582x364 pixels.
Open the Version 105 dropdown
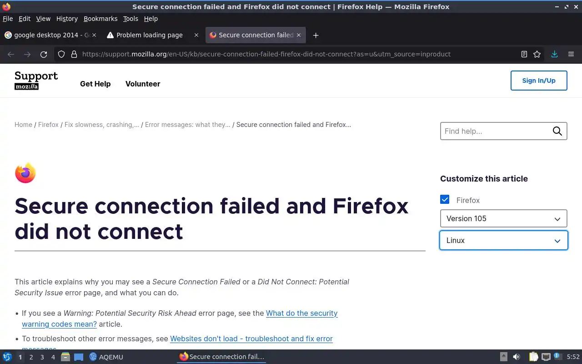point(503,218)
